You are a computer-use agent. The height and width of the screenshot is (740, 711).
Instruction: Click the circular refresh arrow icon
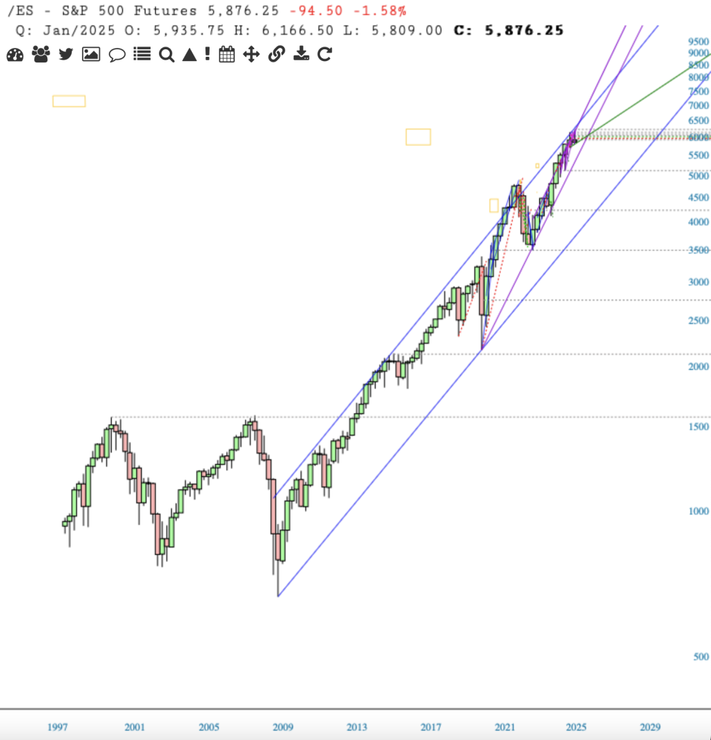point(325,54)
